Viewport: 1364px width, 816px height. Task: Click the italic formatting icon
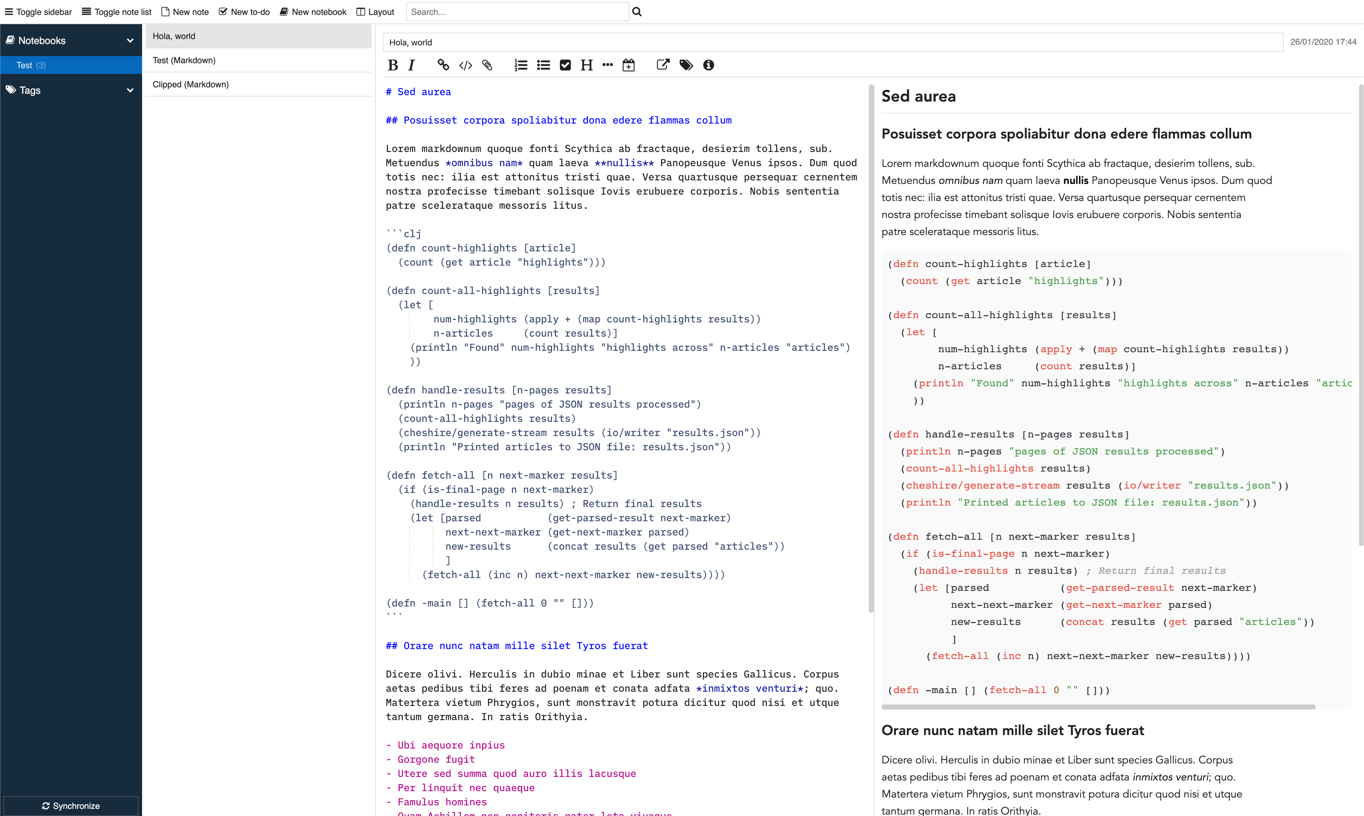point(411,65)
